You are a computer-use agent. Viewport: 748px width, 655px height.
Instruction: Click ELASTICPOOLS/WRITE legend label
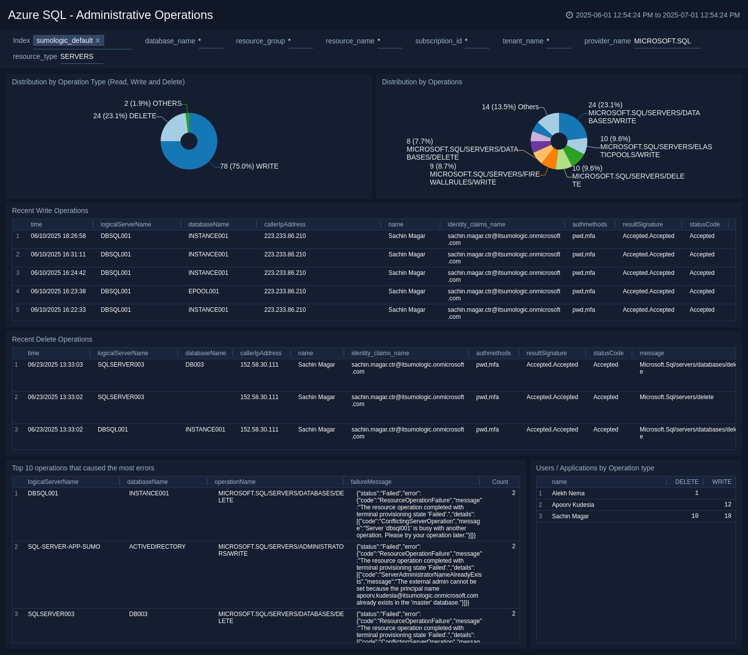point(656,147)
